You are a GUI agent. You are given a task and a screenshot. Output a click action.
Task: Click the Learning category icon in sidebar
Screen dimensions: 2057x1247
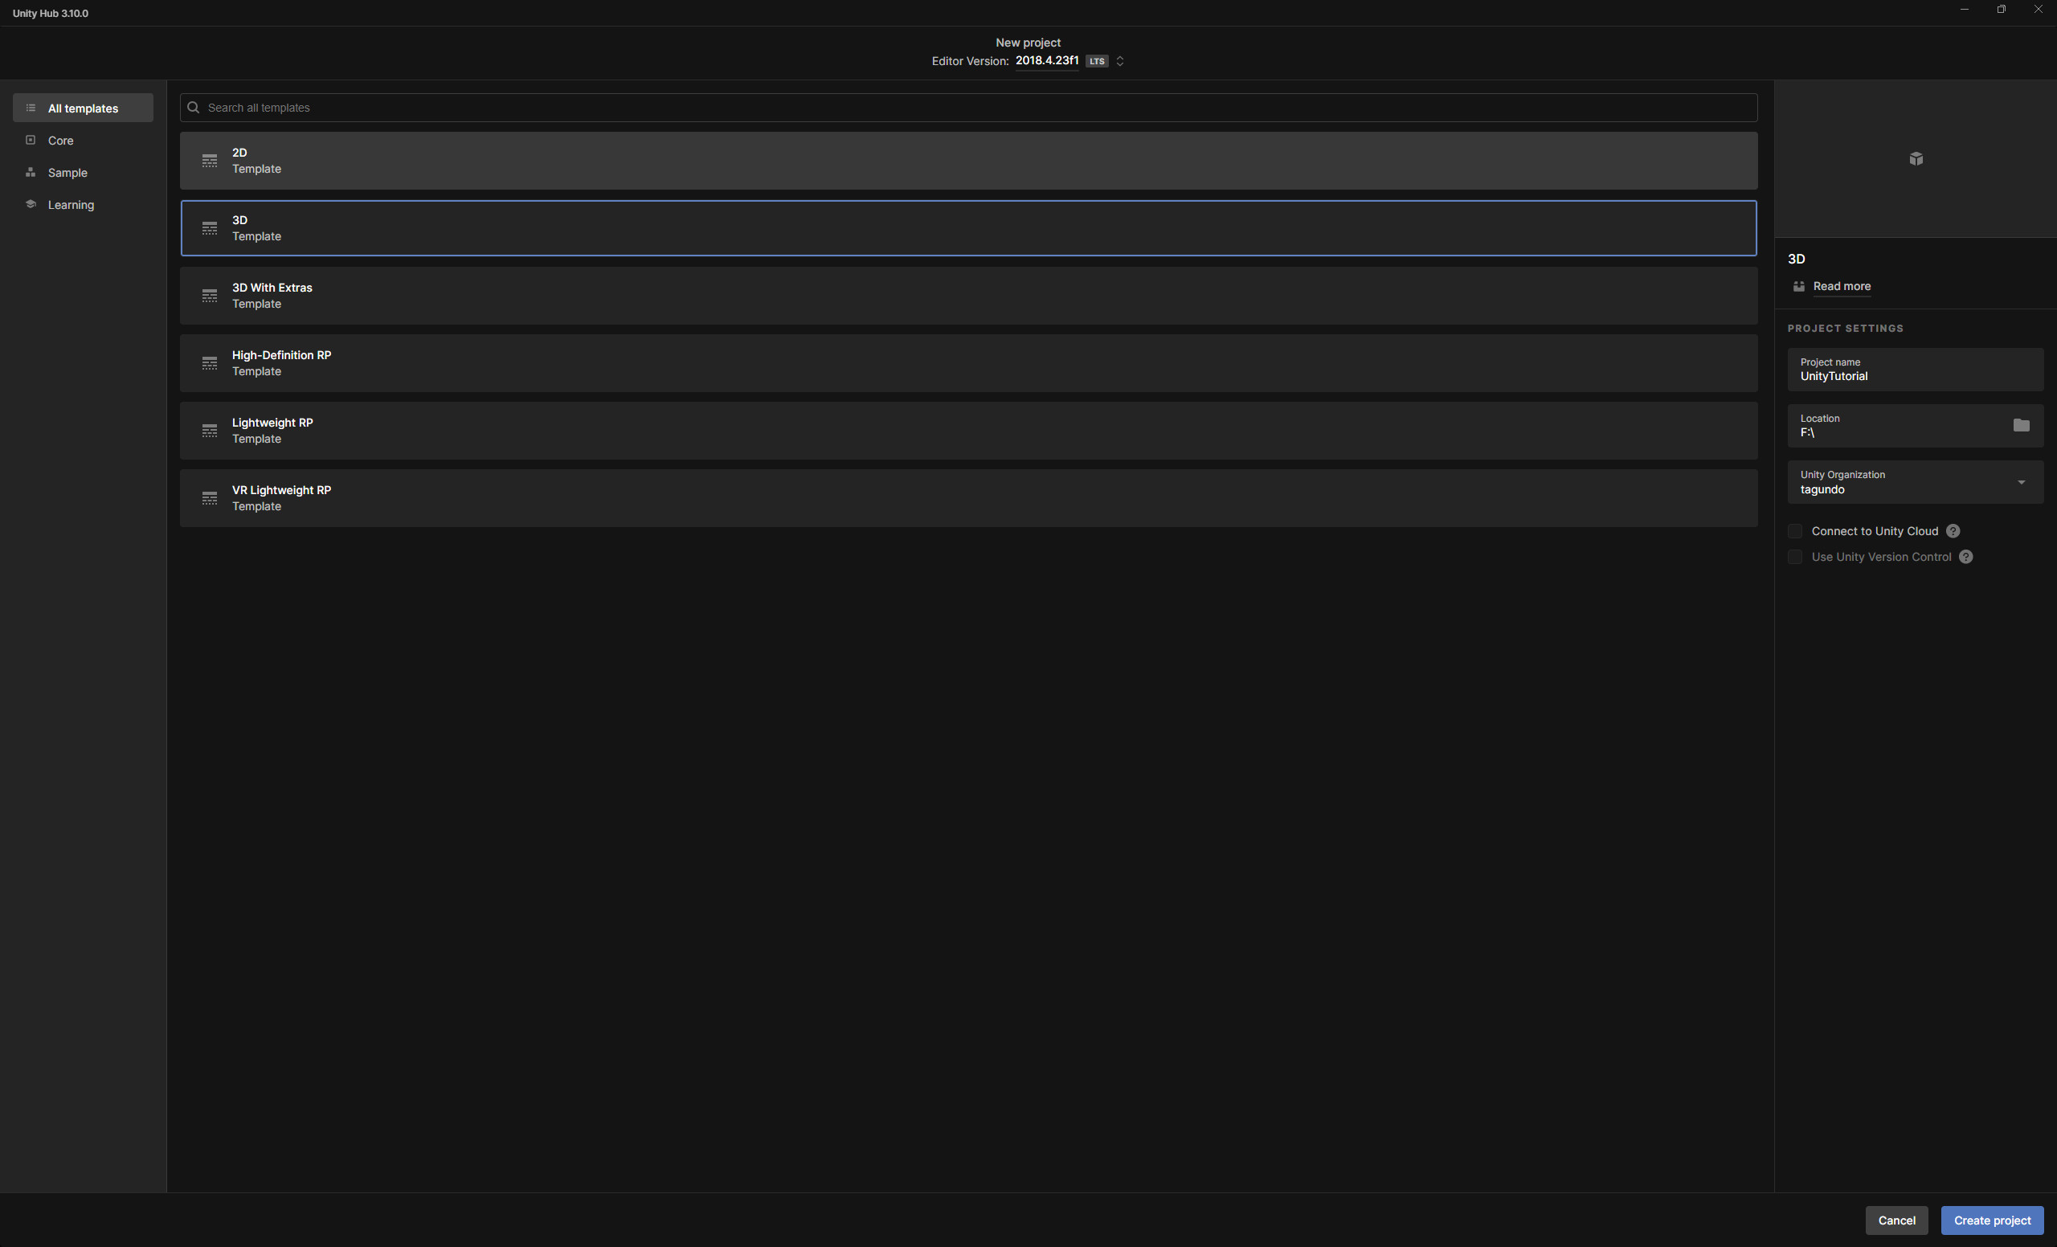pos(31,205)
